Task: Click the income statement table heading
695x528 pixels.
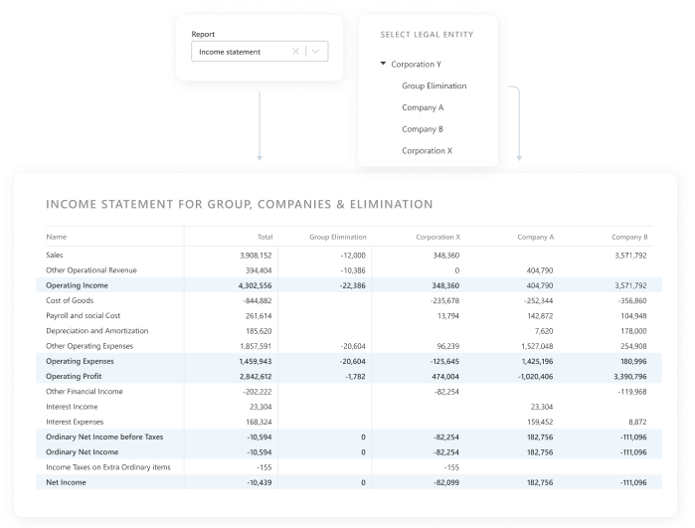Action: [240, 204]
